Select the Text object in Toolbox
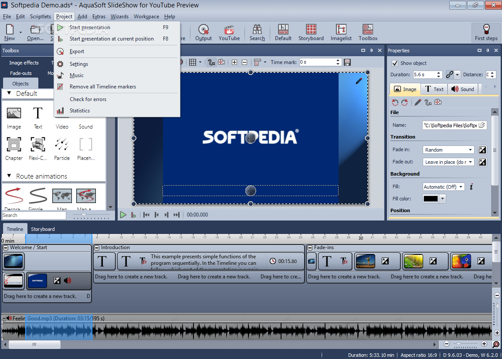The height and width of the screenshot is (359, 502). tap(38, 118)
